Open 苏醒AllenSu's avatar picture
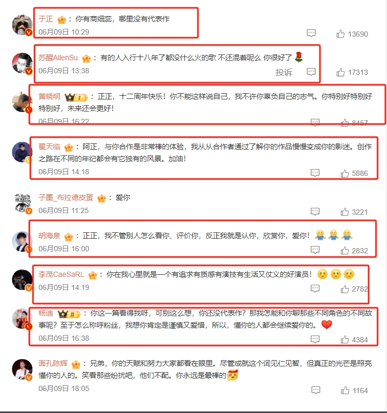Image resolution: width=387 pixels, height=413 pixels. pyautogui.click(x=22, y=63)
